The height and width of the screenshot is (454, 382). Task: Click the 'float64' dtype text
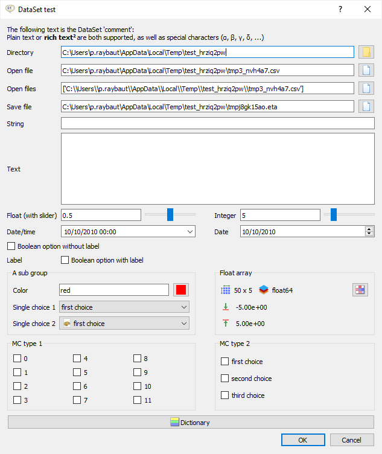click(282, 290)
